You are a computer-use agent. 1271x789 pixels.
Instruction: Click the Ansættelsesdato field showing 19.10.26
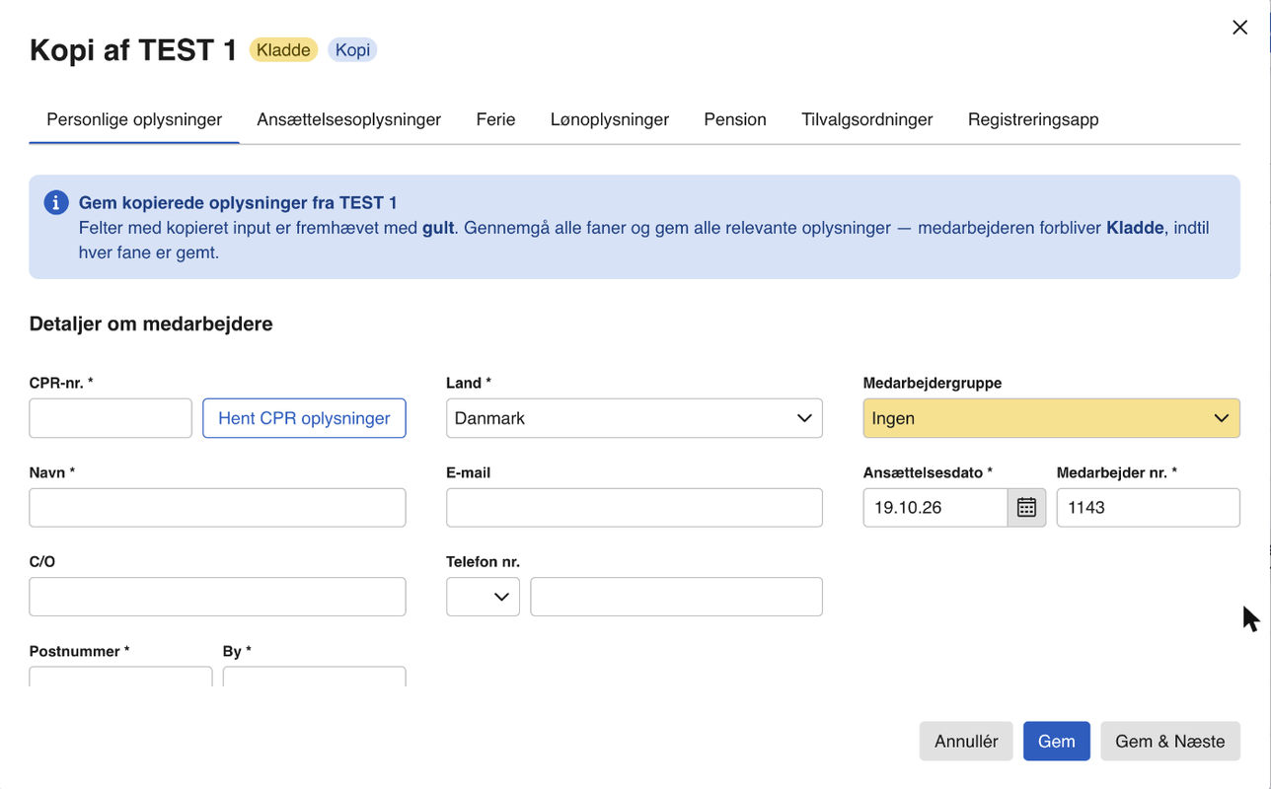935,508
